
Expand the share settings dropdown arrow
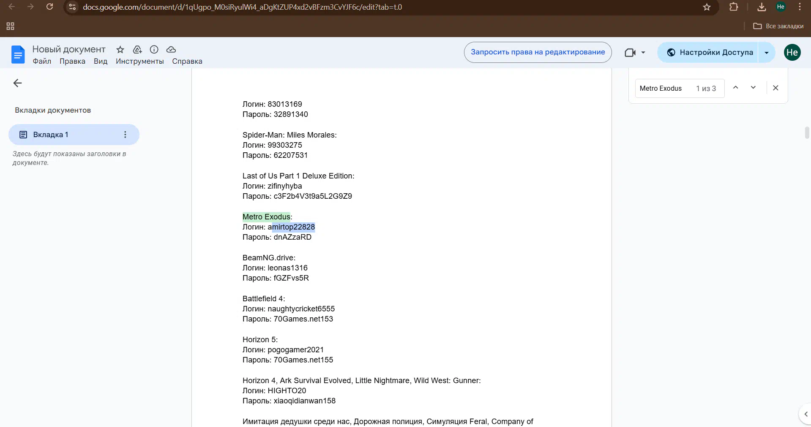click(x=767, y=53)
